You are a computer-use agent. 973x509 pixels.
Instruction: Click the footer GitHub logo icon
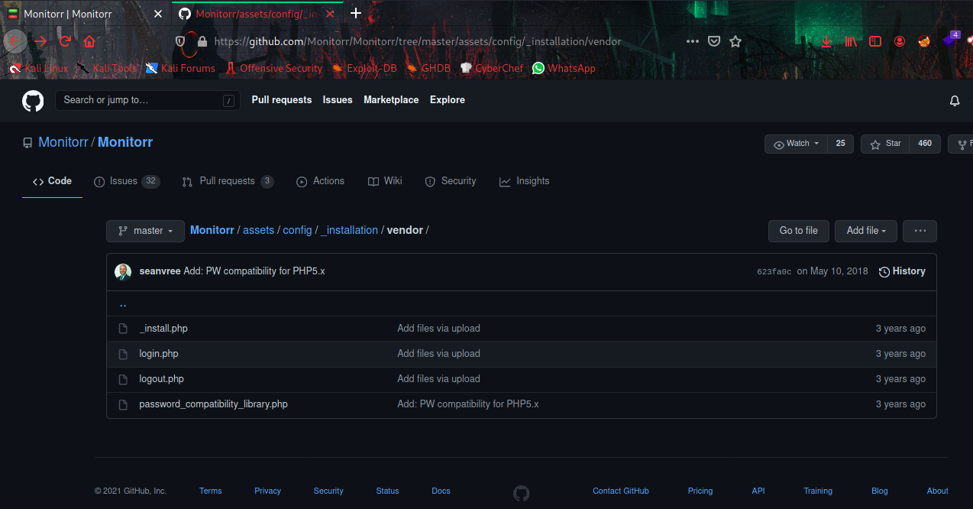coord(521,493)
